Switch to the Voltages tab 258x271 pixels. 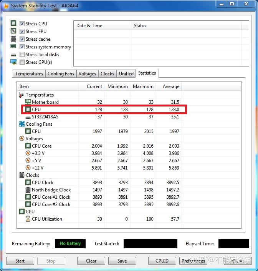(87, 74)
